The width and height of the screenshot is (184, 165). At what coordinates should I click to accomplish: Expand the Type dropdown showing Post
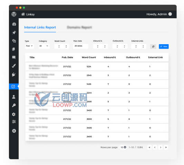[x=29, y=46]
